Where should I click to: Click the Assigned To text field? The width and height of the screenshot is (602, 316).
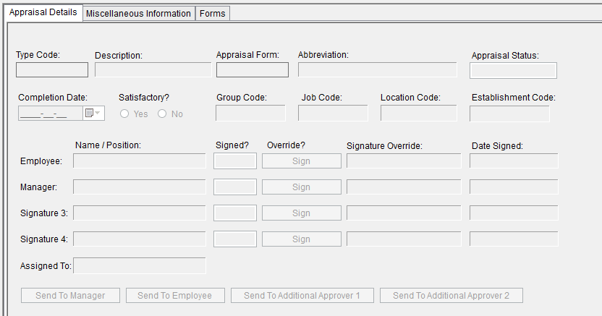[x=140, y=265]
